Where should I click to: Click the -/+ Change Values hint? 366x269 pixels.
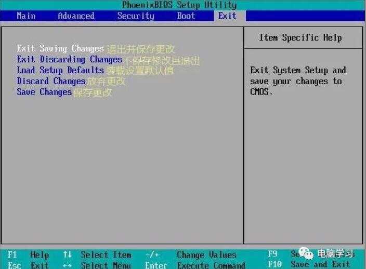point(191,255)
